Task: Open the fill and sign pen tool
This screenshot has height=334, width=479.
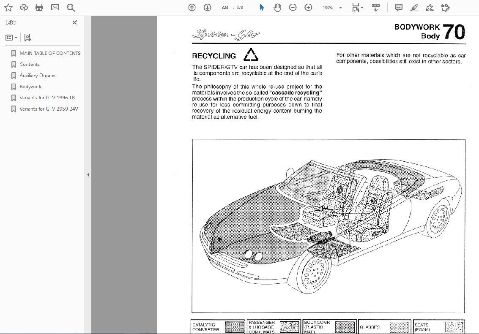Action: pyautogui.click(x=430, y=8)
